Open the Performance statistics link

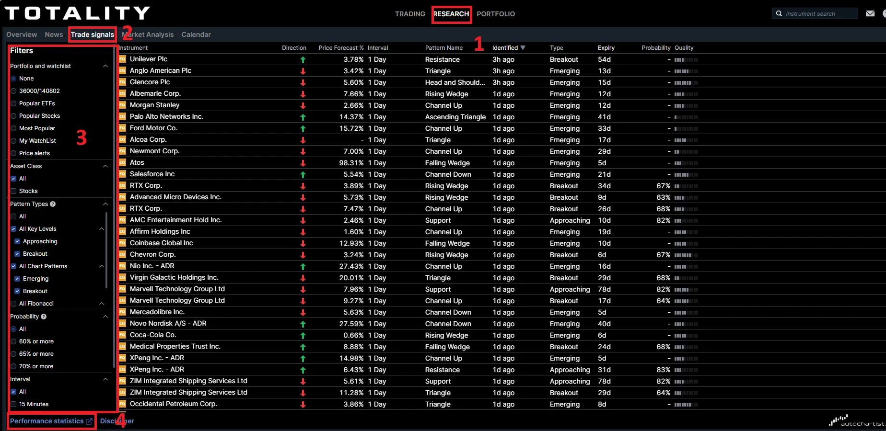(x=51, y=421)
